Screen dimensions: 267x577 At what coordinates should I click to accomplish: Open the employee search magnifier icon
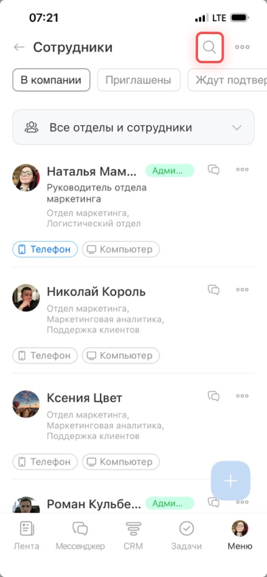tap(209, 47)
